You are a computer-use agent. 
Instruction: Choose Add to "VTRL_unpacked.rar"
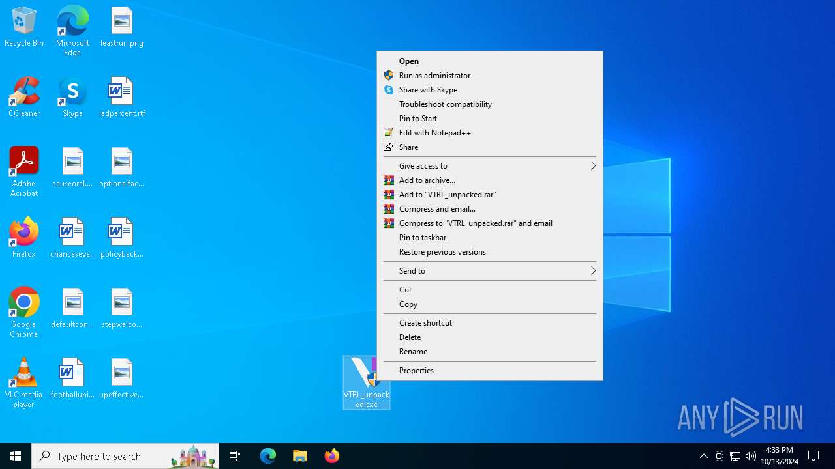[490, 195]
